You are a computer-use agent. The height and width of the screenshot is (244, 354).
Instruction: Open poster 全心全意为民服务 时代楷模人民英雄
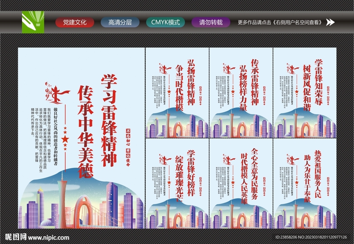[241, 184]
